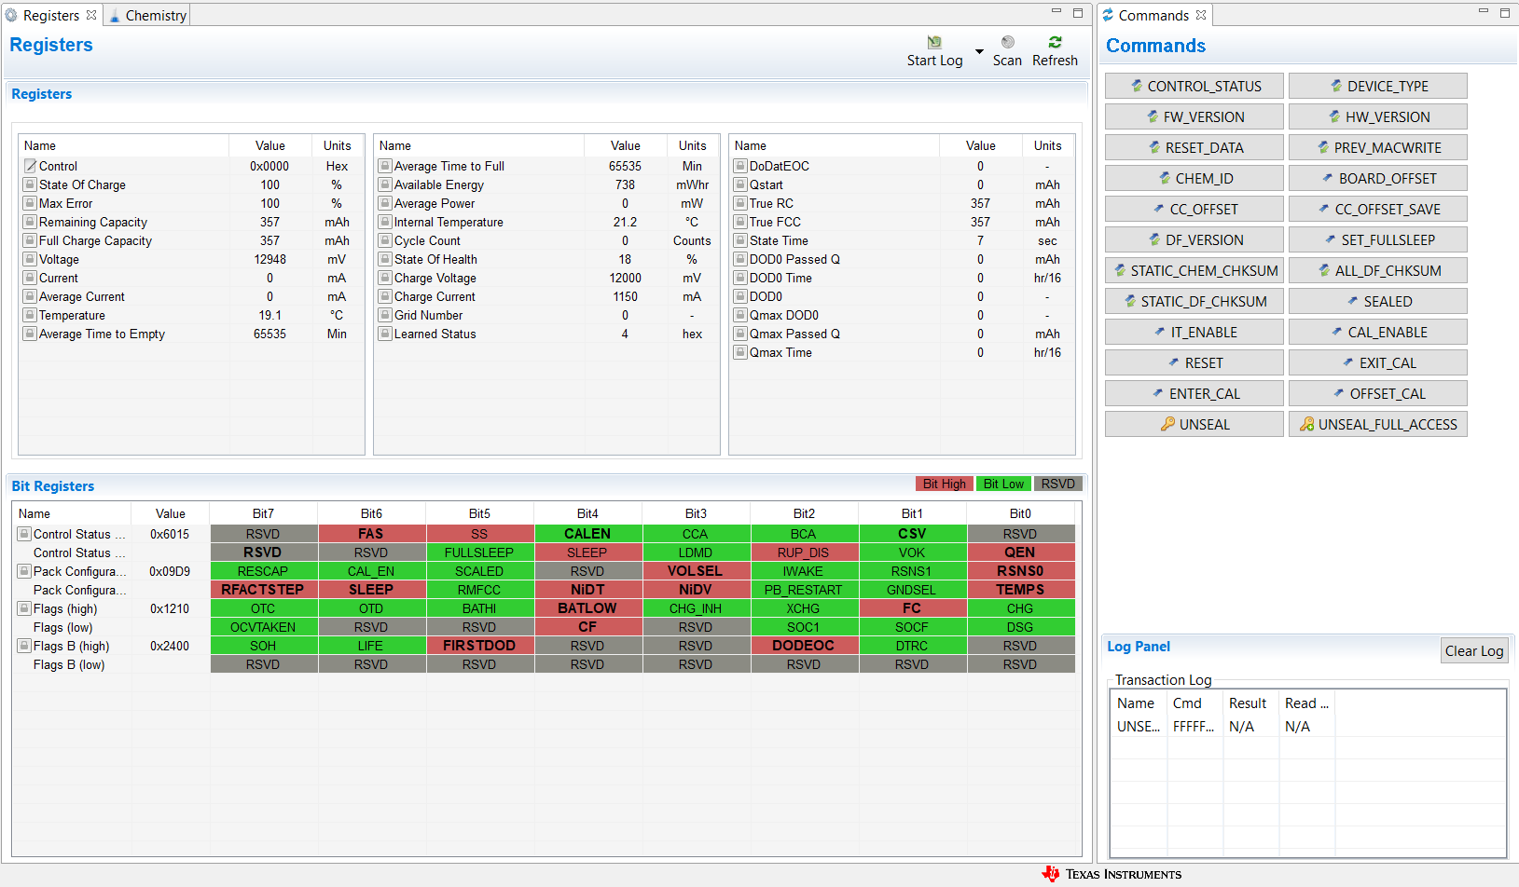Execute the BOARD_OFFSET command
Image resolution: width=1519 pixels, height=887 pixels.
tap(1378, 178)
